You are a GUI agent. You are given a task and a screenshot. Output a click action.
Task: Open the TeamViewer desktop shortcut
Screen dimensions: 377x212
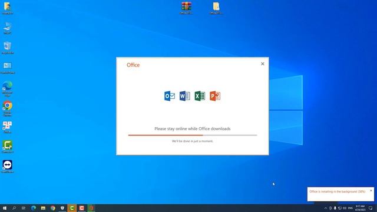tap(8, 167)
